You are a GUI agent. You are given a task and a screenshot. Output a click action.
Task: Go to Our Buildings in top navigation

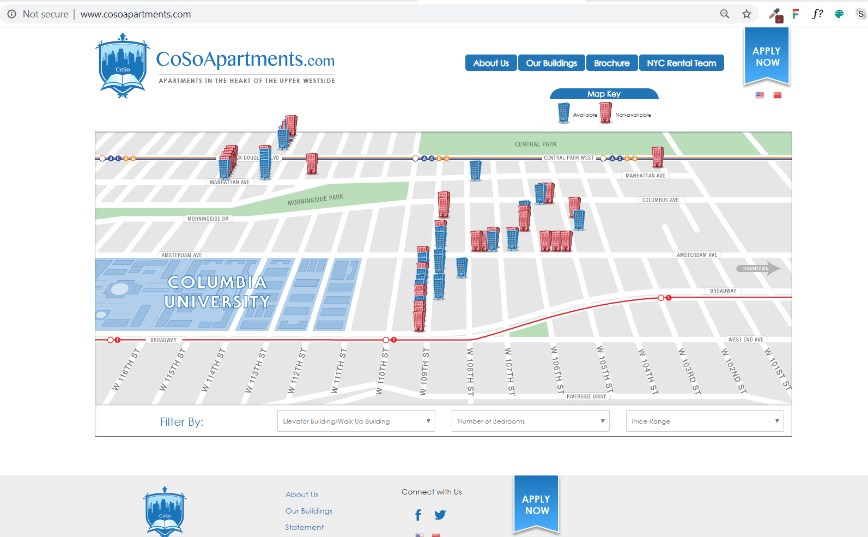[551, 63]
